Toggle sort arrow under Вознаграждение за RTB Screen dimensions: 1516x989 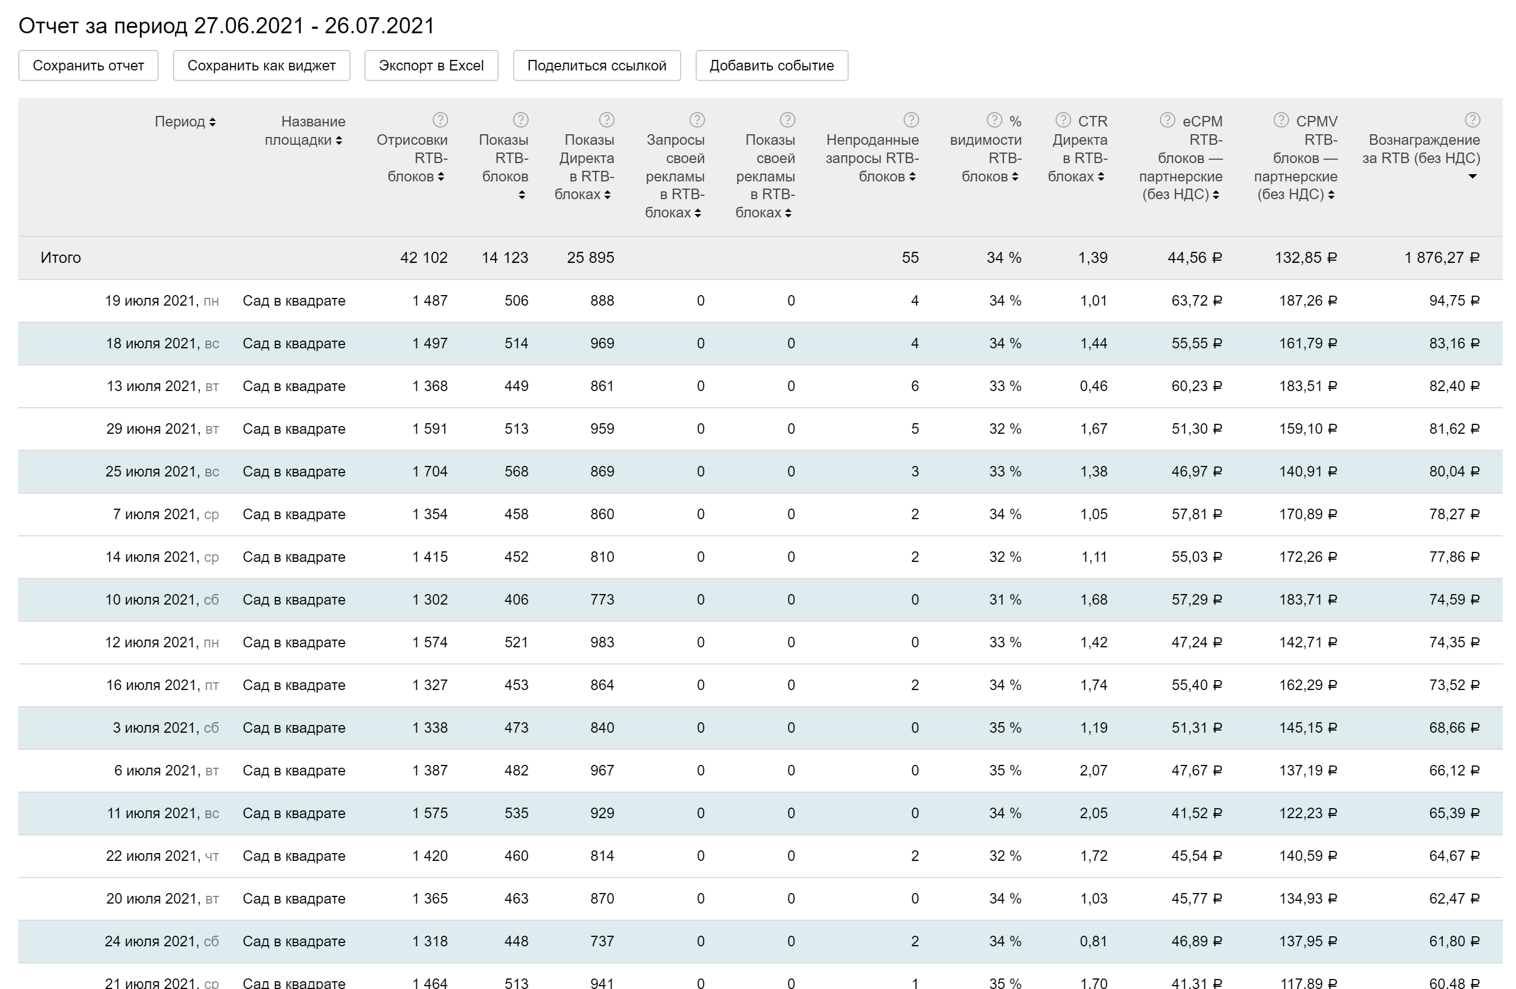coord(1472,176)
